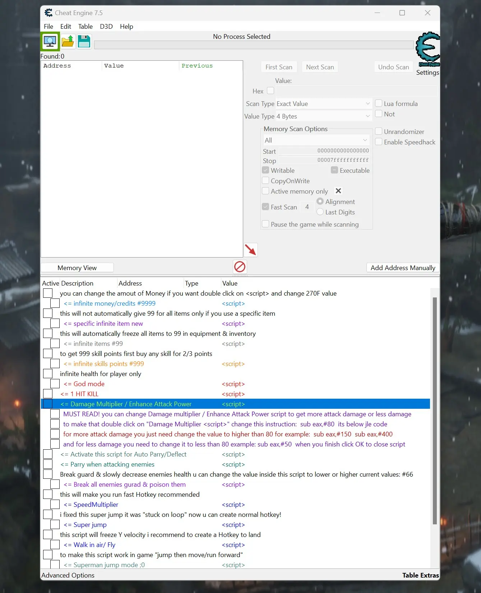Open Settings under the logo

click(427, 73)
